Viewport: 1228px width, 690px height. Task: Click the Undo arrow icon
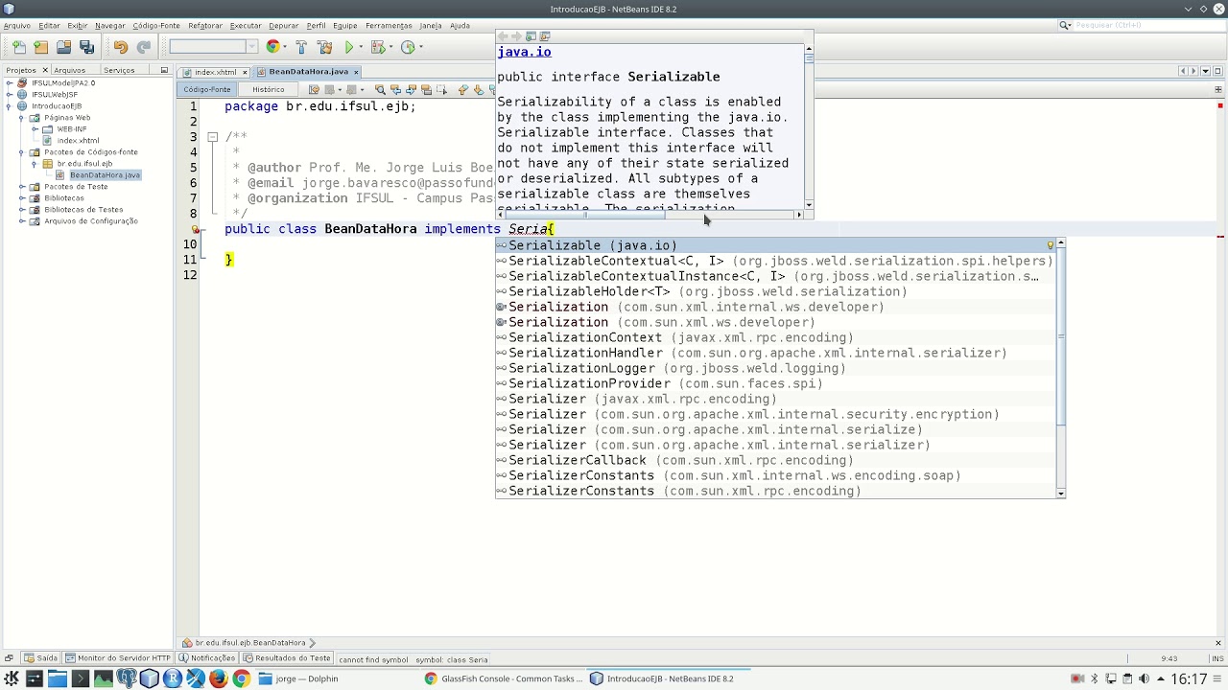[120, 47]
